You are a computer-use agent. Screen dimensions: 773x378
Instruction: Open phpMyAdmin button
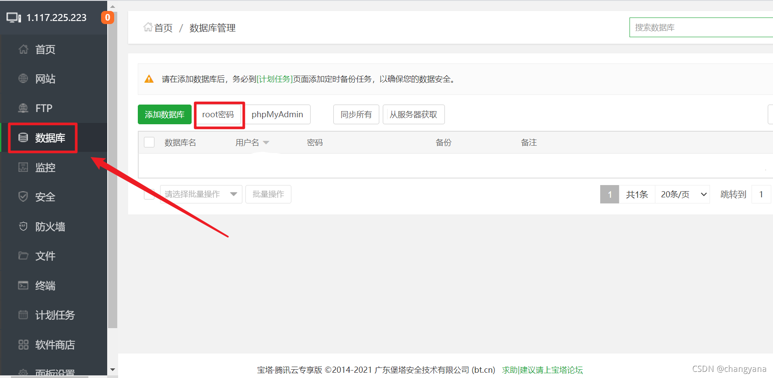[x=277, y=115]
